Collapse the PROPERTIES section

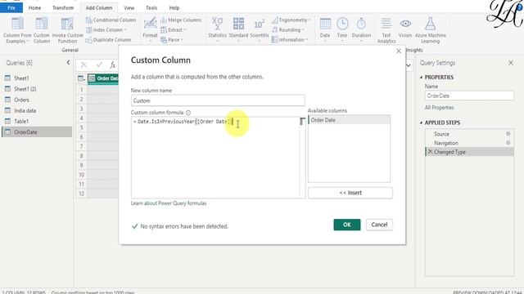point(421,78)
